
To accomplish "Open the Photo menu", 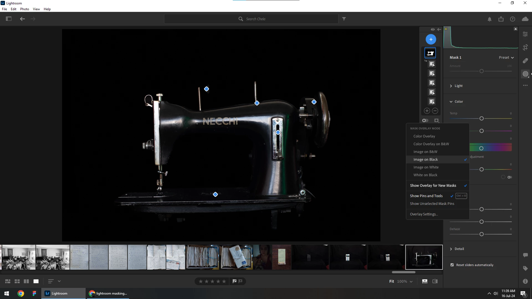I will (24, 9).
